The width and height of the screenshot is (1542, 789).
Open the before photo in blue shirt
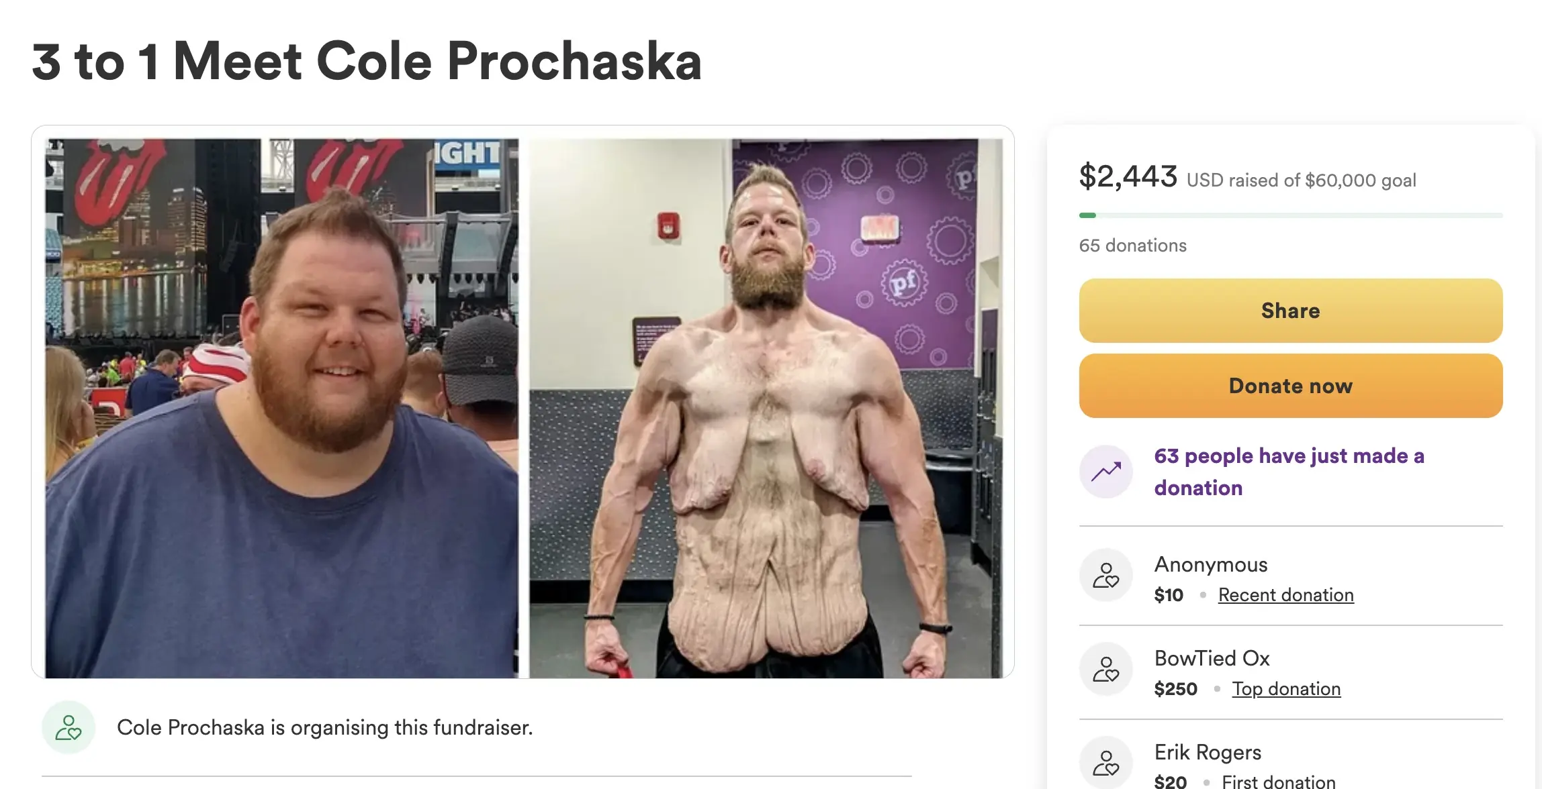(x=282, y=408)
